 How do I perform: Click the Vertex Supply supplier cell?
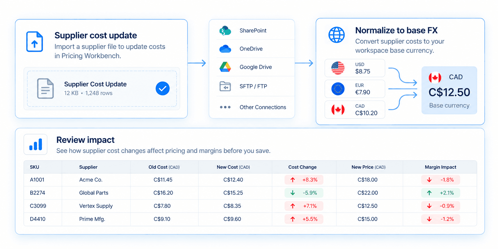pos(96,206)
